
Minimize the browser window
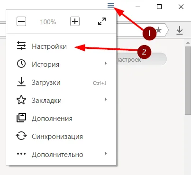tap(138, 7)
